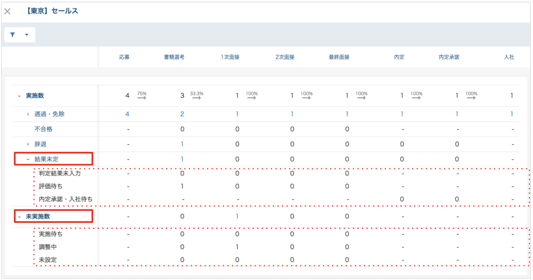Open 結果未定 count 1 under 書類選考
The height and width of the screenshot is (280, 533).
[182, 159]
